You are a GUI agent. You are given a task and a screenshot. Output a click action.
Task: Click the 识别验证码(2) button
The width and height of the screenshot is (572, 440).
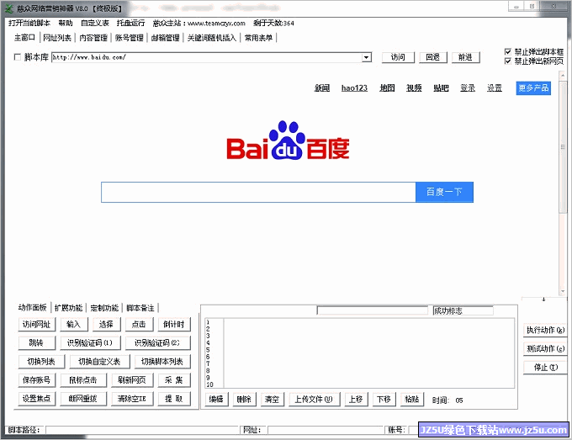(x=157, y=343)
